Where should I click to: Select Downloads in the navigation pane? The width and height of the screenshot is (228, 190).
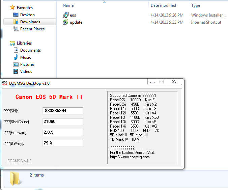(30, 22)
